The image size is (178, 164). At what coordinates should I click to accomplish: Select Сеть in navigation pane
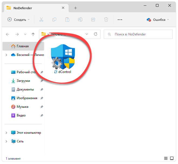pyautogui.click(x=17, y=141)
